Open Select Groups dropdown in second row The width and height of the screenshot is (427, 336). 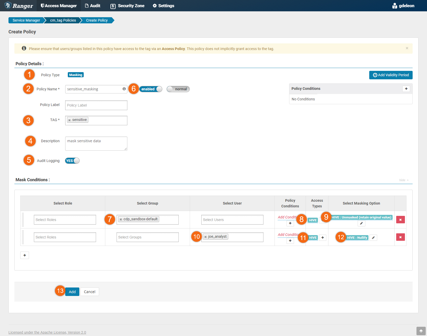coord(147,237)
